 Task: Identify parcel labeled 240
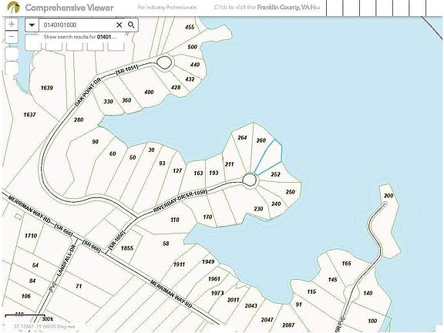point(276,203)
